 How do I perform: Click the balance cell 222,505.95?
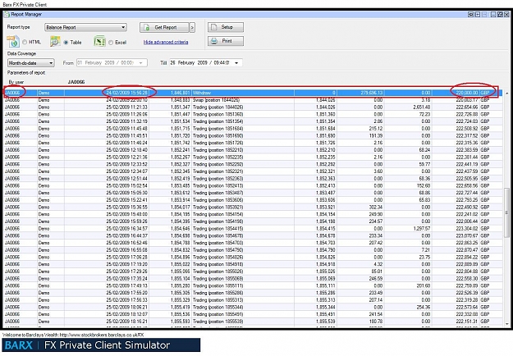coord(467,179)
